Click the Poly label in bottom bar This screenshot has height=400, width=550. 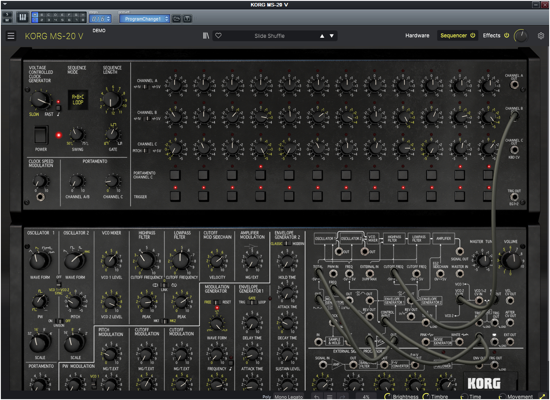(267, 397)
